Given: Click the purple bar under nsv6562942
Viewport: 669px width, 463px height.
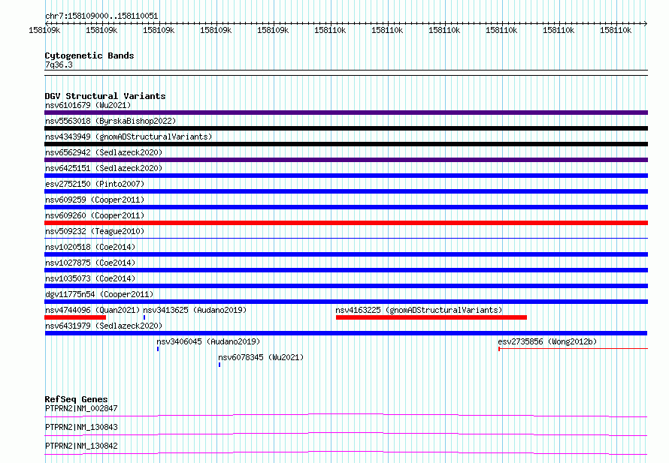Looking at the screenshot, I should [346, 160].
